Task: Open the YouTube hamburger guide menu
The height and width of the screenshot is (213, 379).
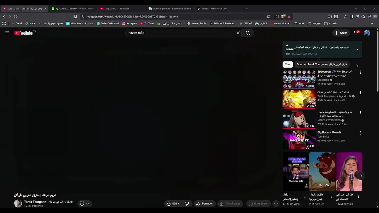Action: coord(7,33)
